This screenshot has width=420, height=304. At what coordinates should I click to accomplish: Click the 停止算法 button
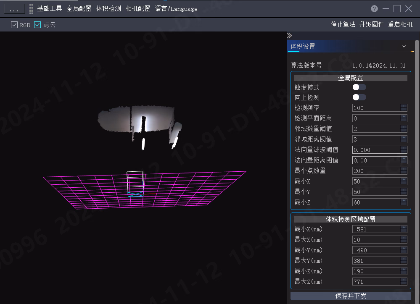[343, 25]
